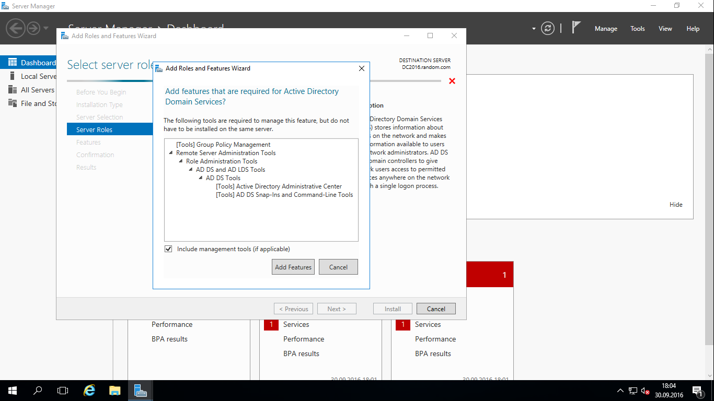Screen dimensions: 714x401
Task: Click the Add Features button
Action: [x=293, y=267]
